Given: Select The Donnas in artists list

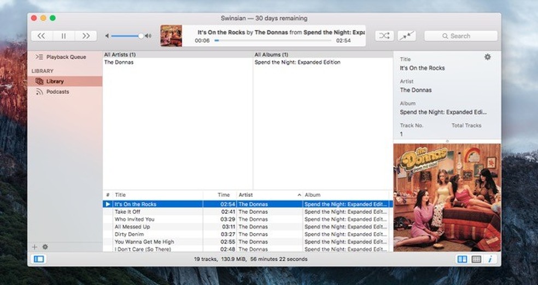Looking at the screenshot, I should pyautogui.click(x=119, y=62).
